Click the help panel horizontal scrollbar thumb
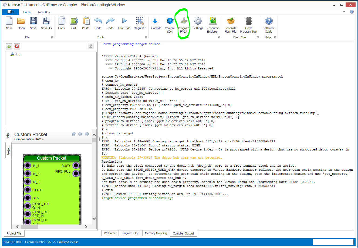 point(30,227)
